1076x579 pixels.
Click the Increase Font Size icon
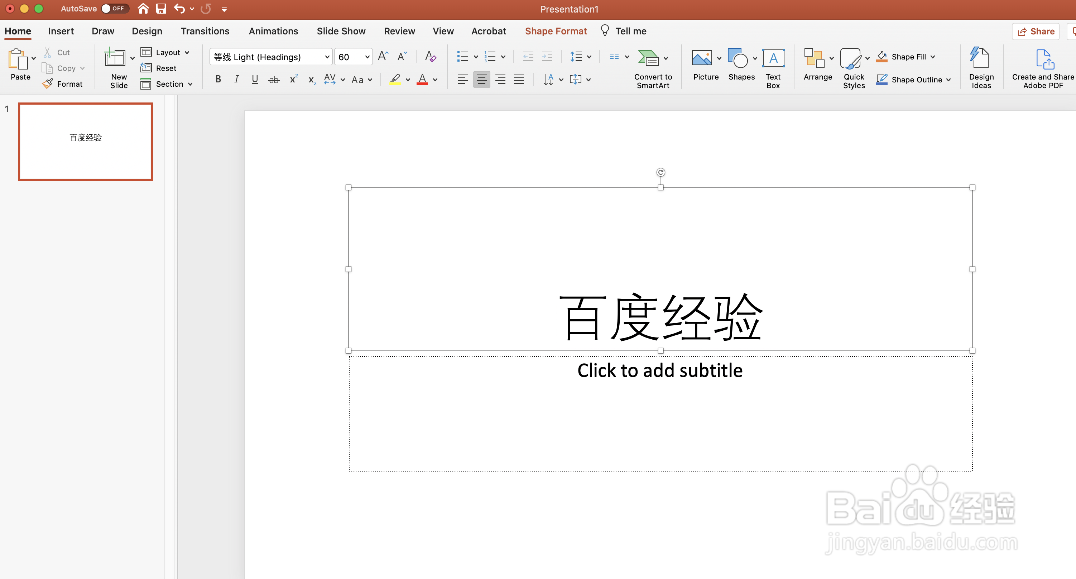(383, 56)
